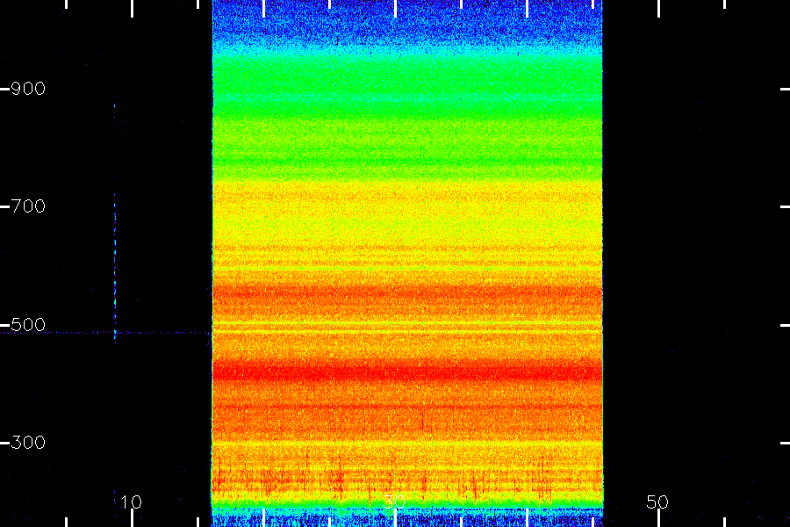790x527 pixels.
Task: Click the 500 label on the vertical axis
Action: pyautogui.click(x=28, y=325)
